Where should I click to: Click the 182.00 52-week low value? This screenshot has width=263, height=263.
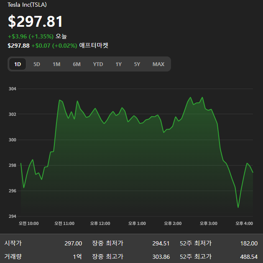(249, 243)
